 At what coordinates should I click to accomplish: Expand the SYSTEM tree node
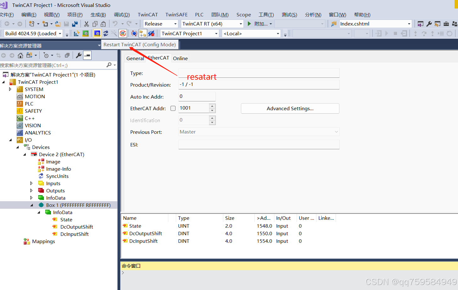10,89
